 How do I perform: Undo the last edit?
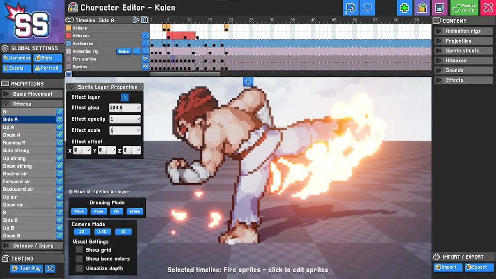coord(350,8)
